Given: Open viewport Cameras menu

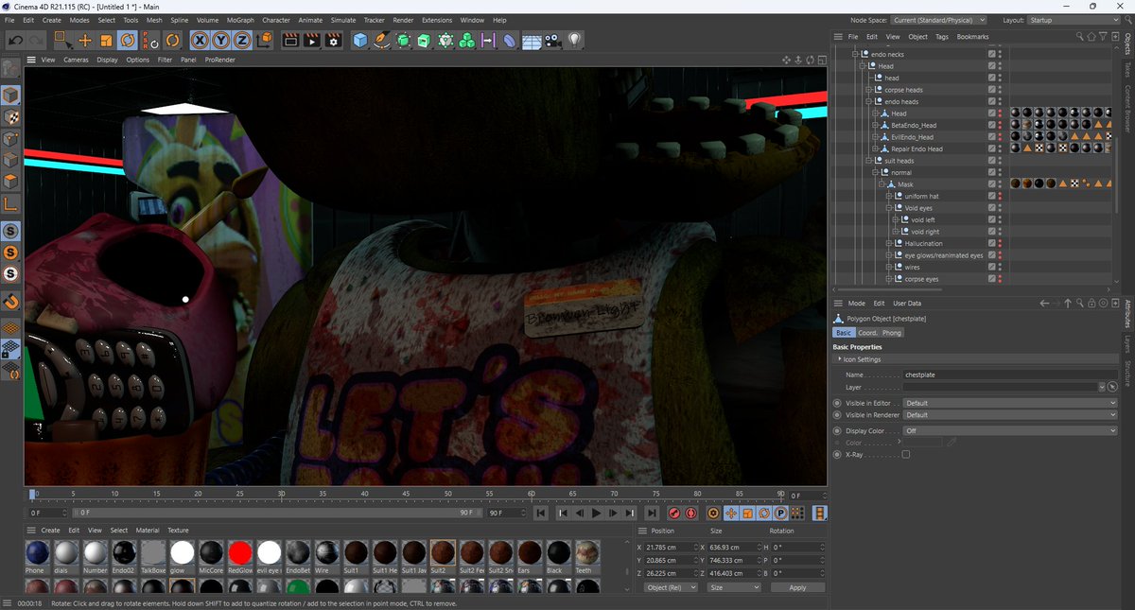Looking at the screenshot, I should [76, 60].
